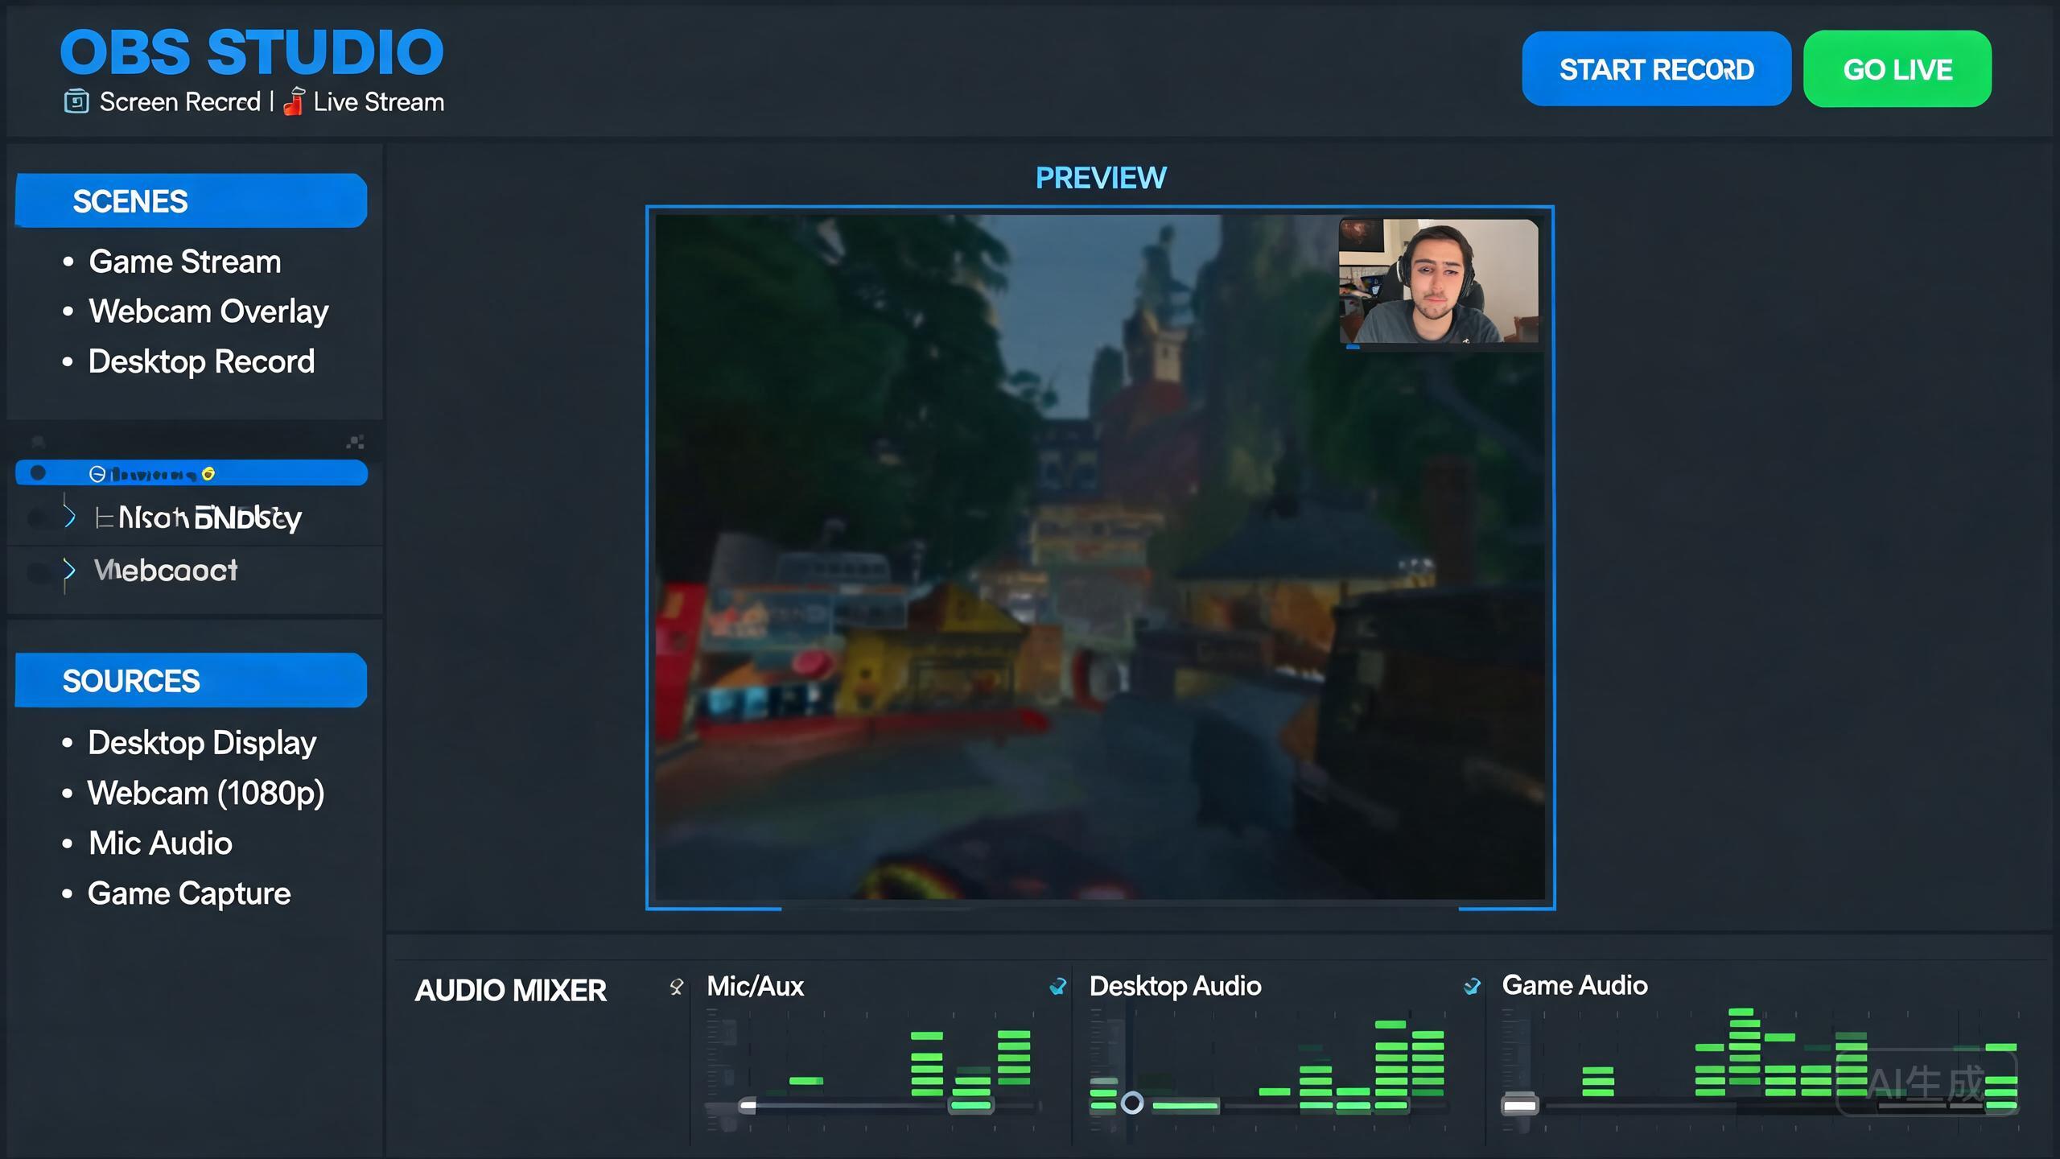This screenshot has width=2060, height=1159.
Task: Select the Game Stream scene
Action: tap(184, 262)
